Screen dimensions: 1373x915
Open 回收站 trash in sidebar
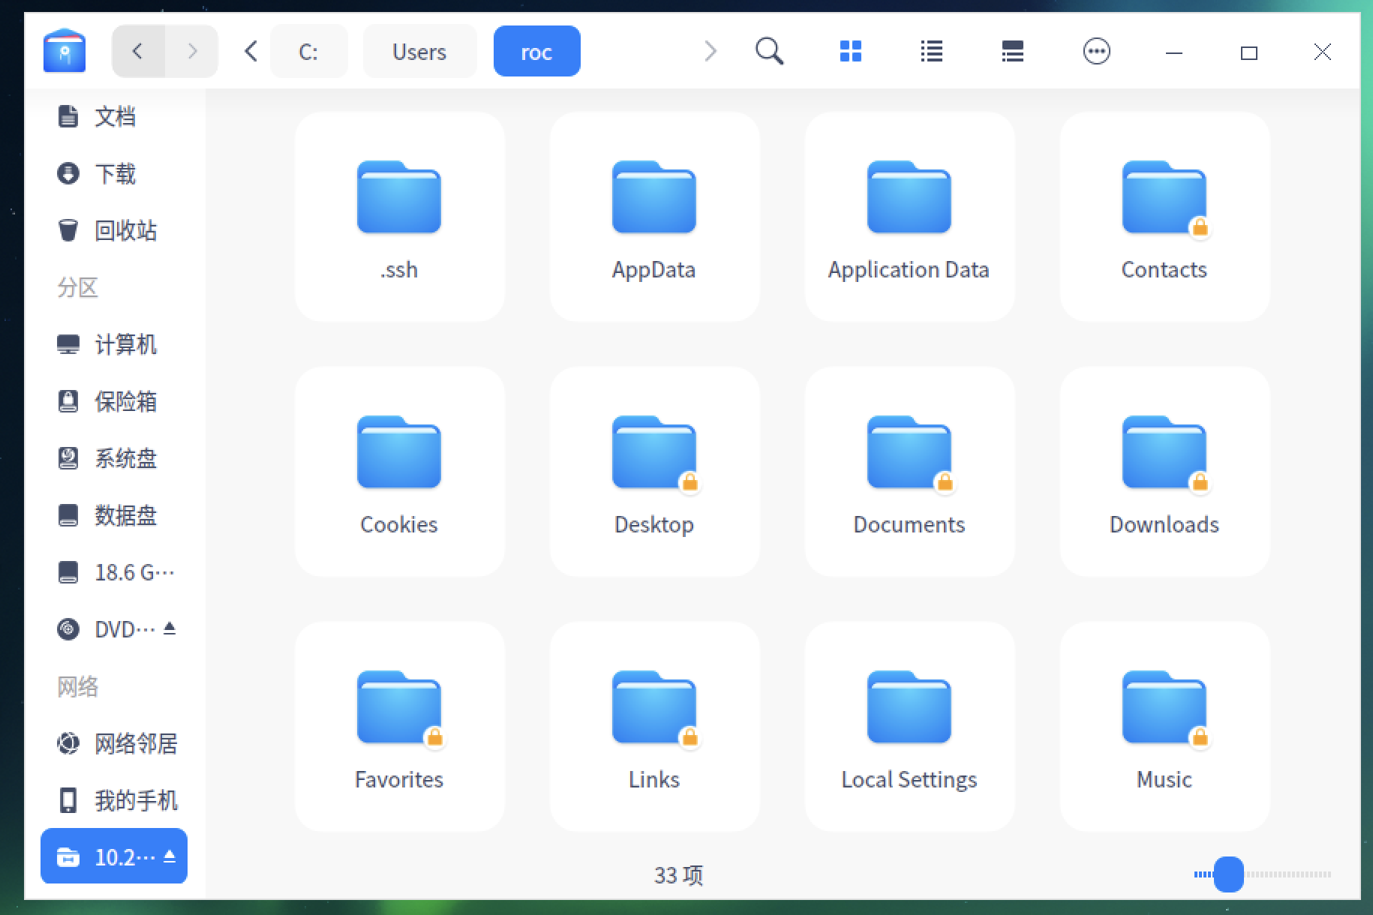point(114,230)
